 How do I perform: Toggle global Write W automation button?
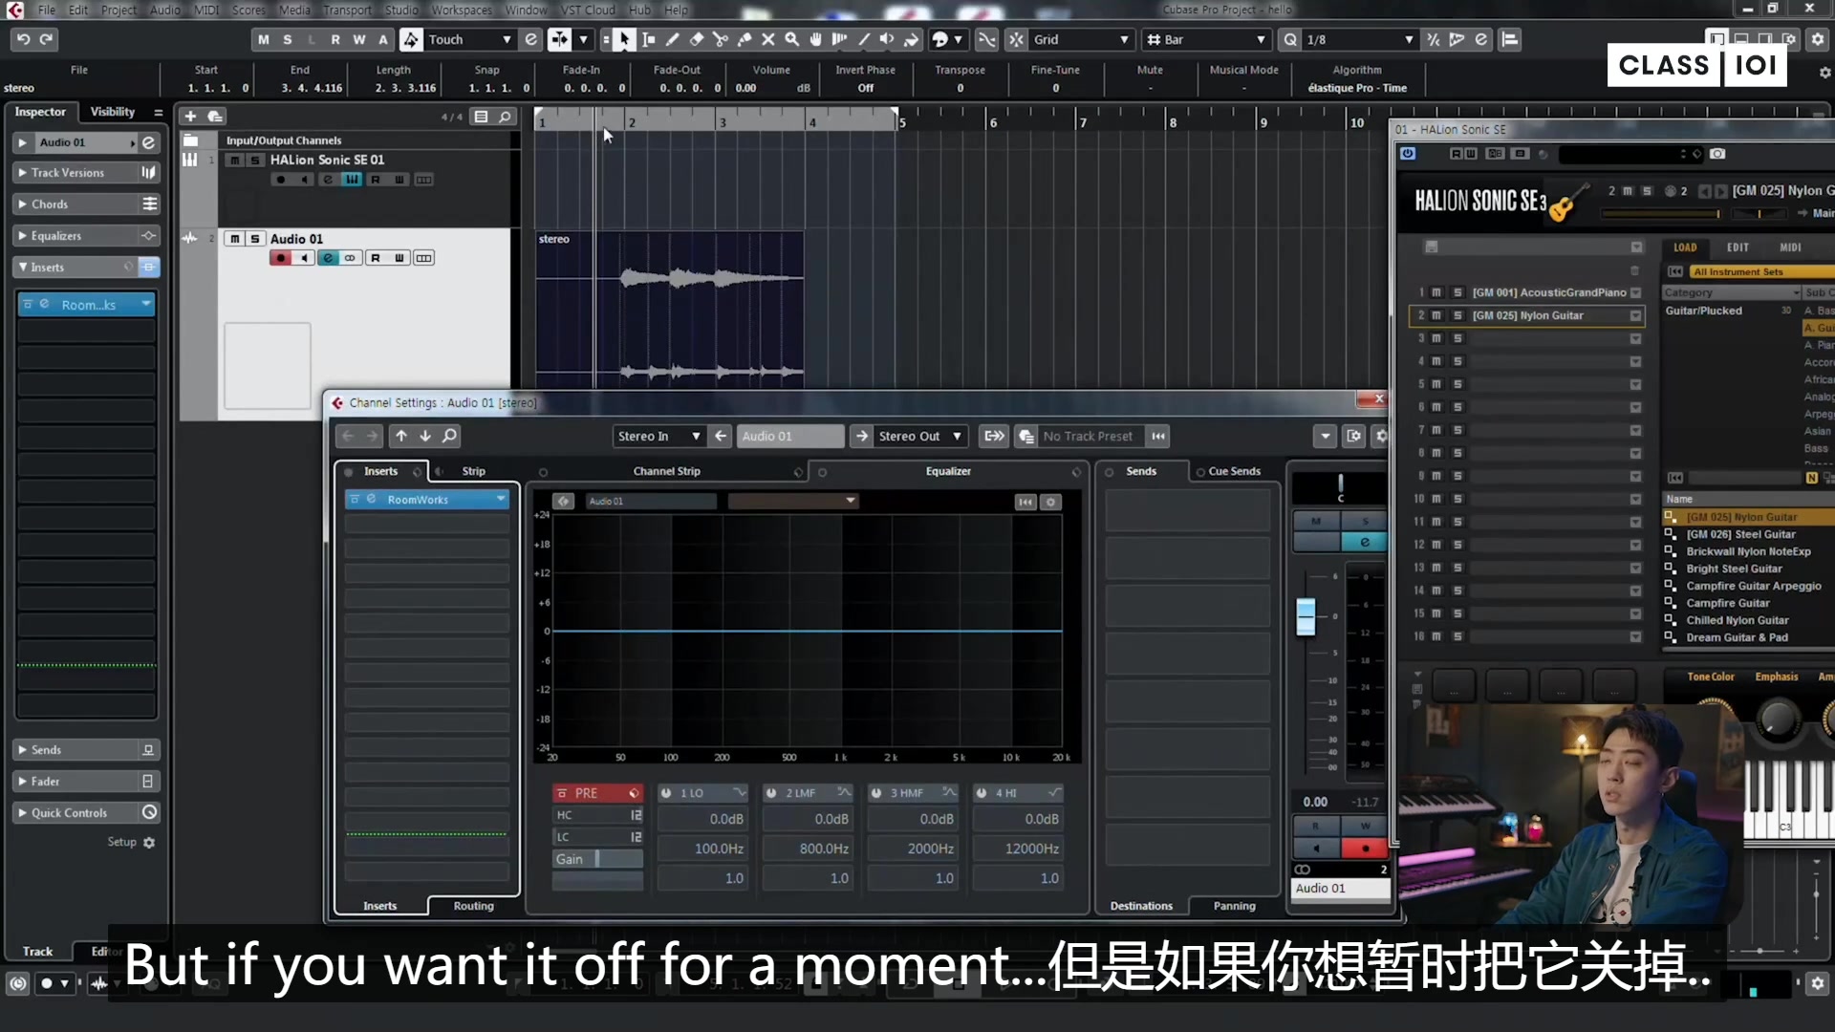coord(359,39)
